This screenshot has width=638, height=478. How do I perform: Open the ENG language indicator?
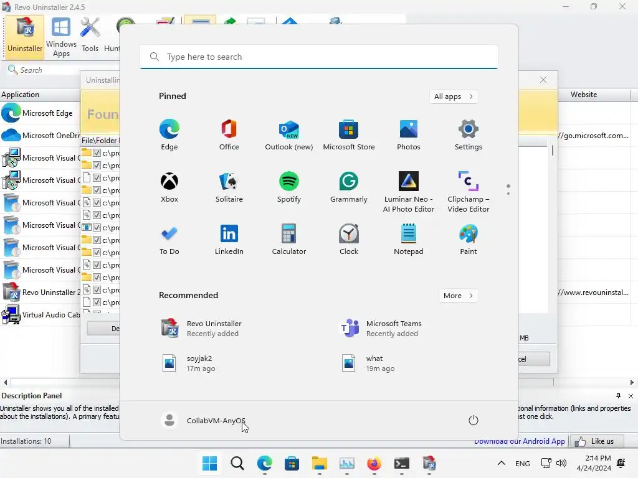point(523,463)
